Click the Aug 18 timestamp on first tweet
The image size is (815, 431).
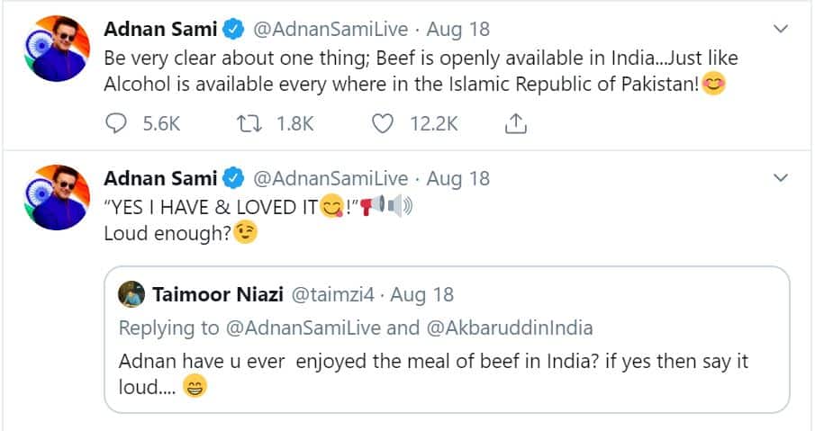pos(457,30)
